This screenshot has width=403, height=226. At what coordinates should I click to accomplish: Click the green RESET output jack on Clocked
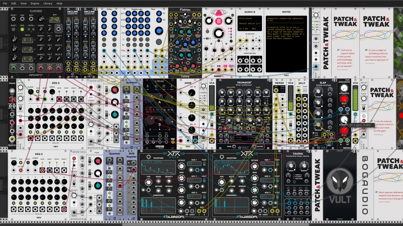click(x=14, y=69)
